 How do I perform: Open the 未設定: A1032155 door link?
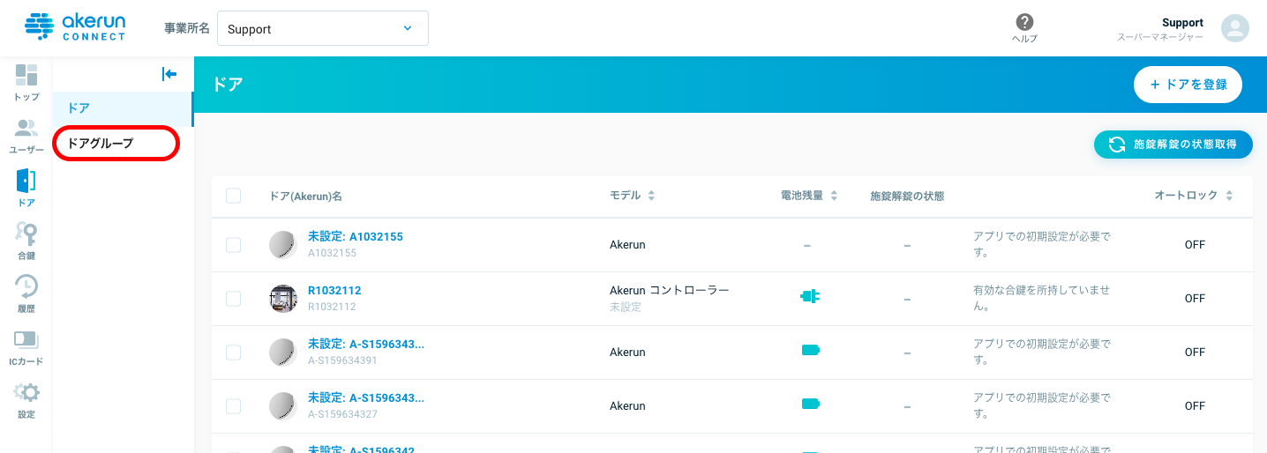click(x=355, y=237)
